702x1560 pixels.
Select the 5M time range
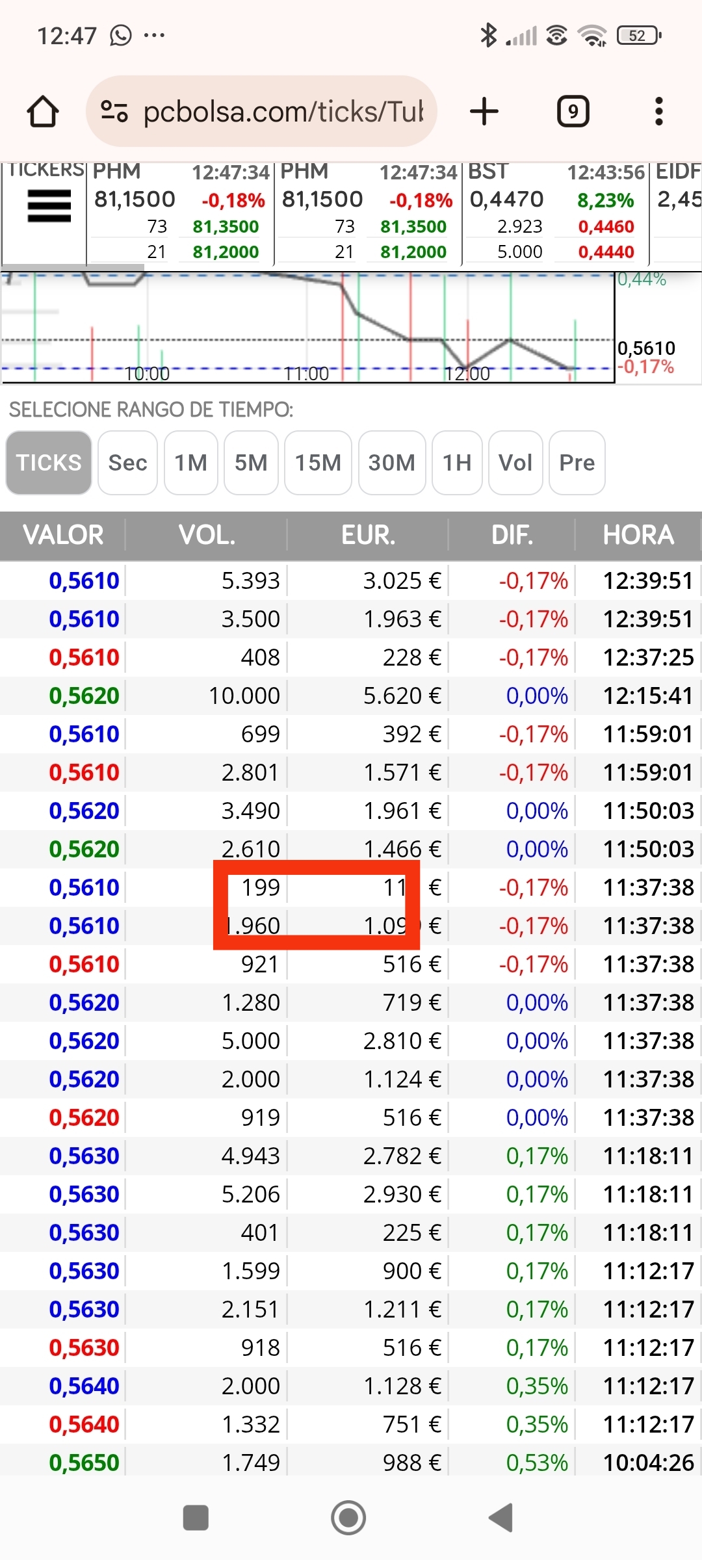tap(251, 463)
